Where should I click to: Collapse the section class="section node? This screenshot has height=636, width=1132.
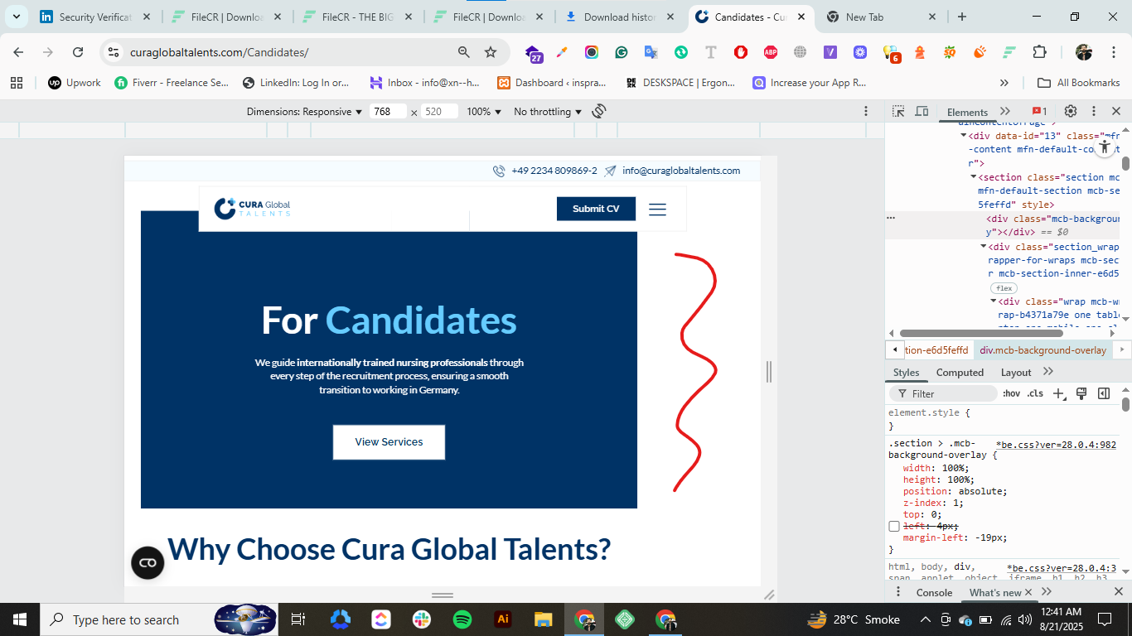[x=974, y=177]
